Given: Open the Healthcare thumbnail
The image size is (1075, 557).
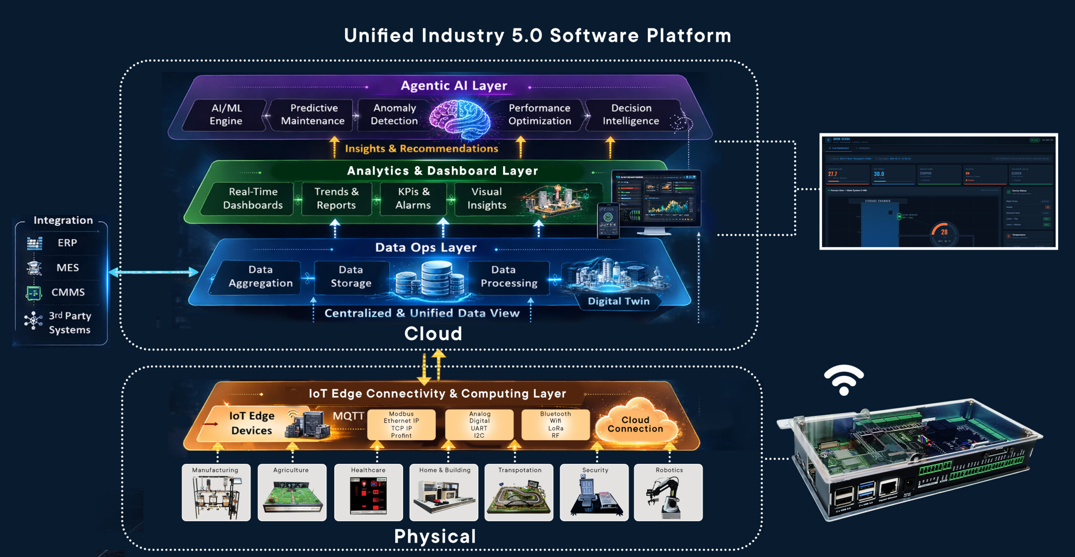Looking at the screenshot, I should pos(368,492).
